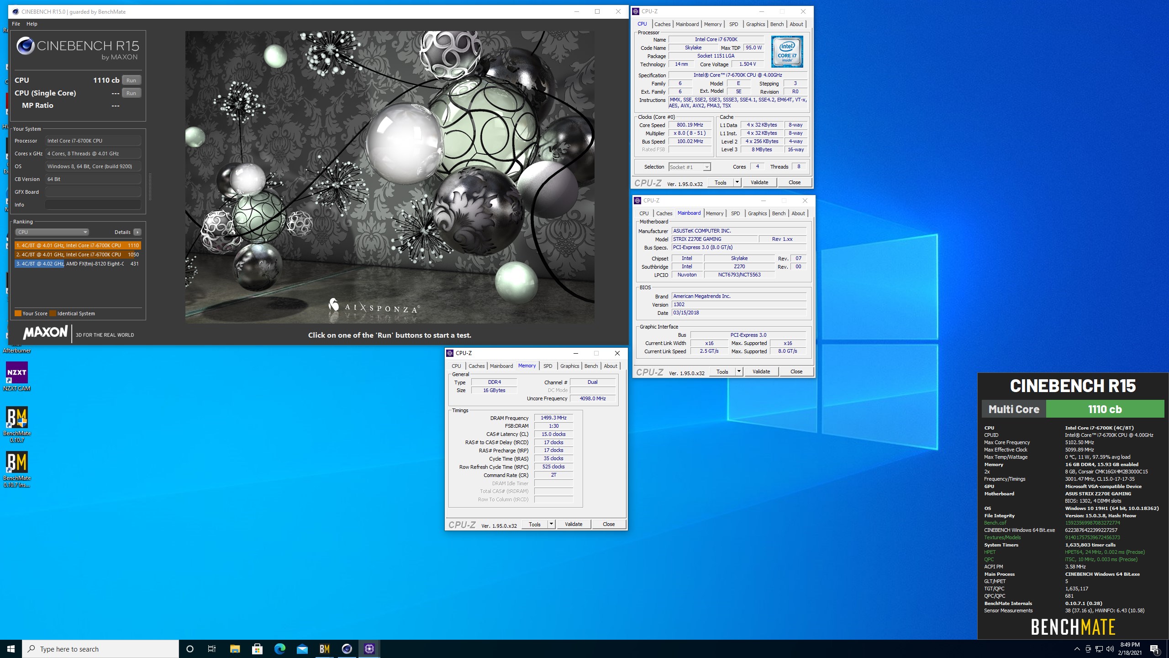Image resolution: width=1169 pixels, height=658 pixels.
Task: Click the Intel Core i7 logo in CPU-Z
Action: [787, 52]
